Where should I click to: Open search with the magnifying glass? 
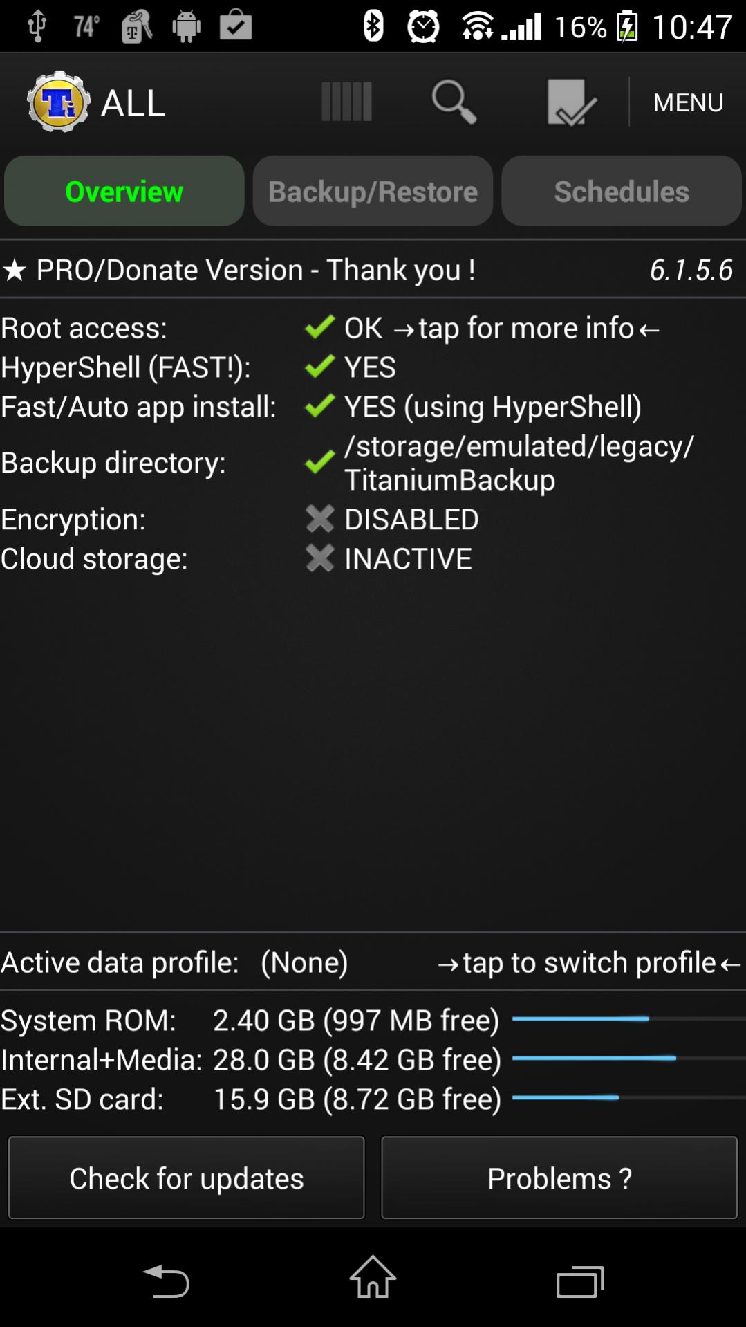point(454,102)
